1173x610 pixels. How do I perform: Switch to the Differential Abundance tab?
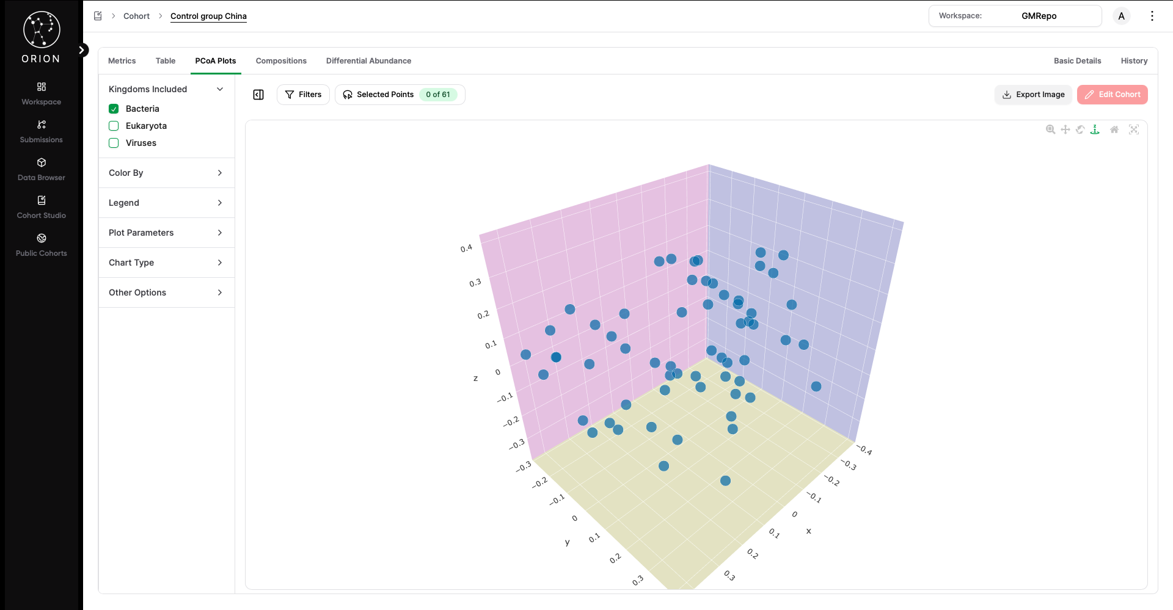(368, 60)
